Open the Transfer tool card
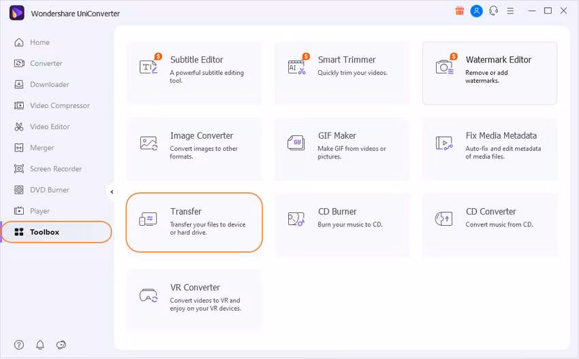This screenshot has height=359, width=579. 194,222
